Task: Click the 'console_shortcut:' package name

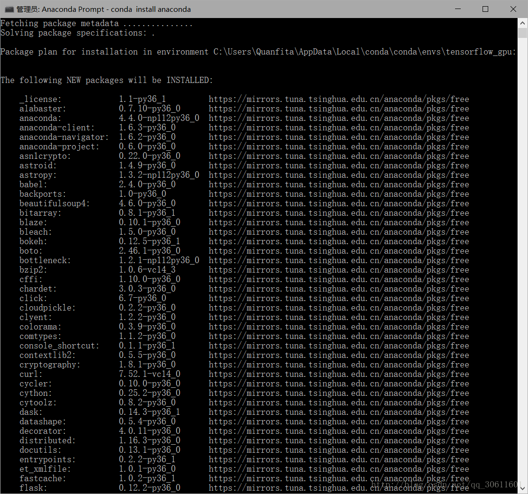Action: point(59,346)
